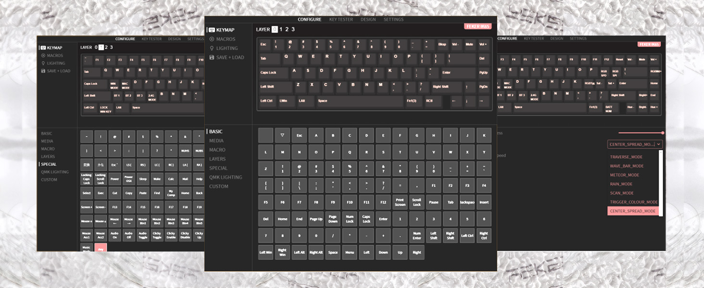Viewport: 704px width, 288px height.
Task: Click Keymap keyboard icon in center window
Action: pyautogui.click(x=212, y=30)
